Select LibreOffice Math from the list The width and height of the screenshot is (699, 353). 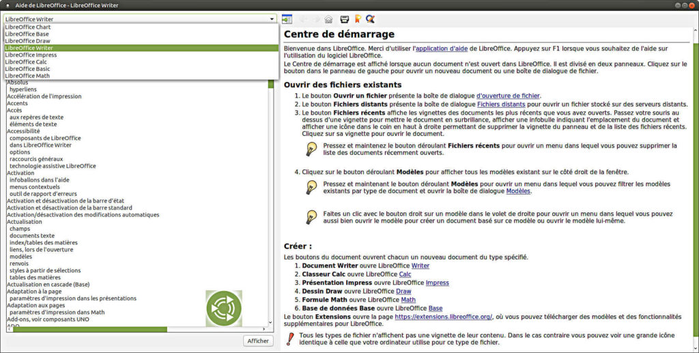141,76
